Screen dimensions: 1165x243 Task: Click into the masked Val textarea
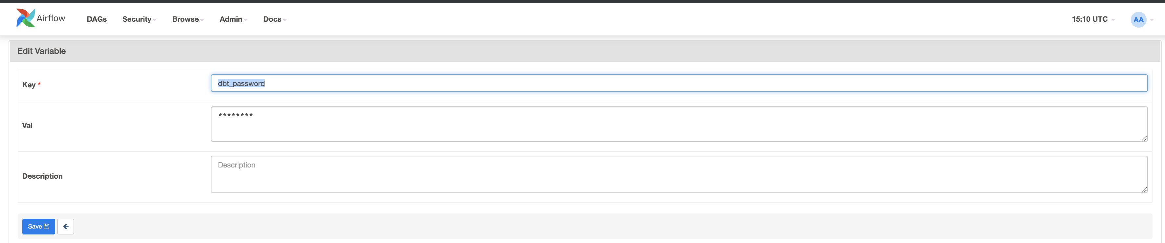tap(678, 124)
